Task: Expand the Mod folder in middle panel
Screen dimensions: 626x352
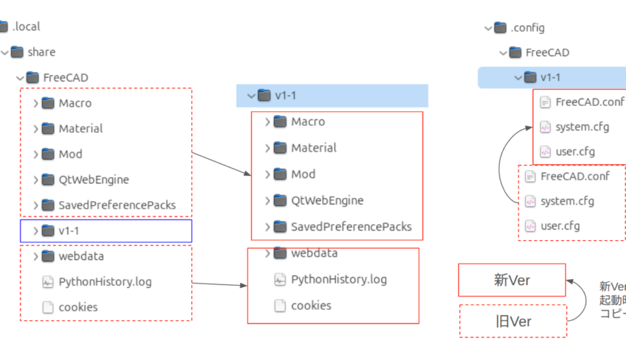Action: pyautogui.click(x=267, y=174)
